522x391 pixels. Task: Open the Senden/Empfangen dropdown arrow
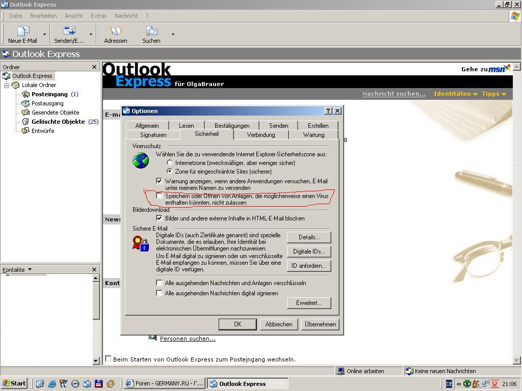point(91,34)
